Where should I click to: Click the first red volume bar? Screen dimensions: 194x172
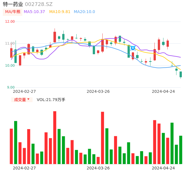[11, 146]
